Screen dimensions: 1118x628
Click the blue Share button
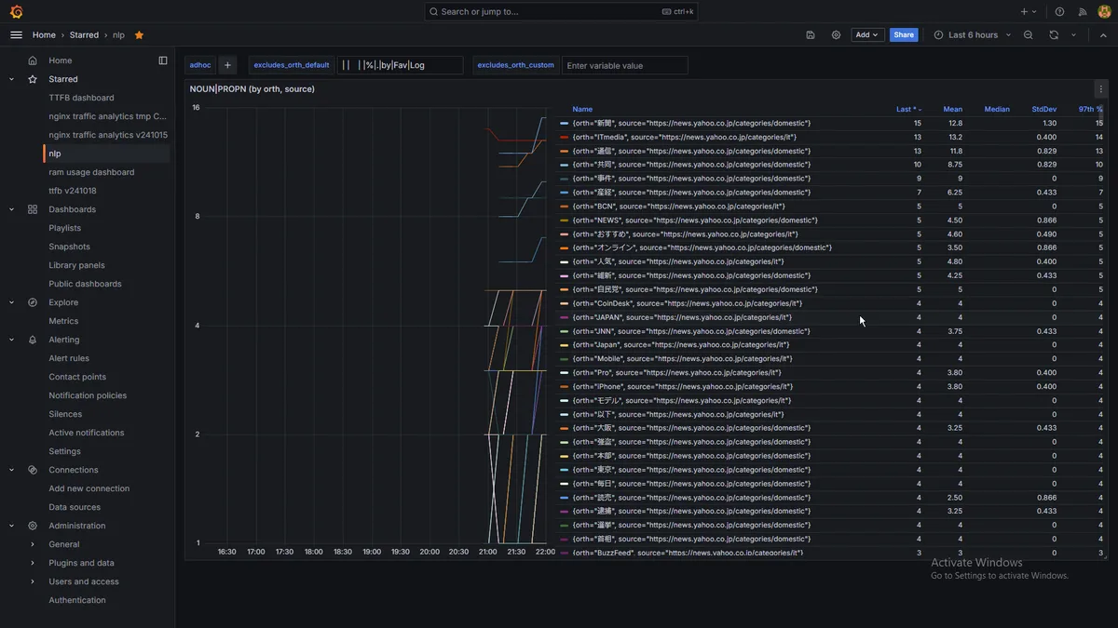903,35
